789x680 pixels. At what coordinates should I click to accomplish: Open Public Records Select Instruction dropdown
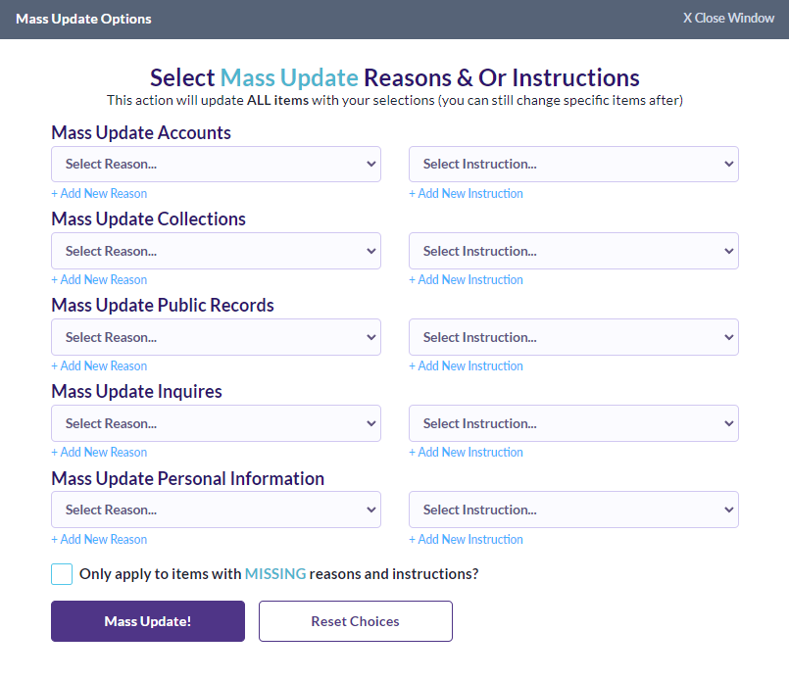573,337
